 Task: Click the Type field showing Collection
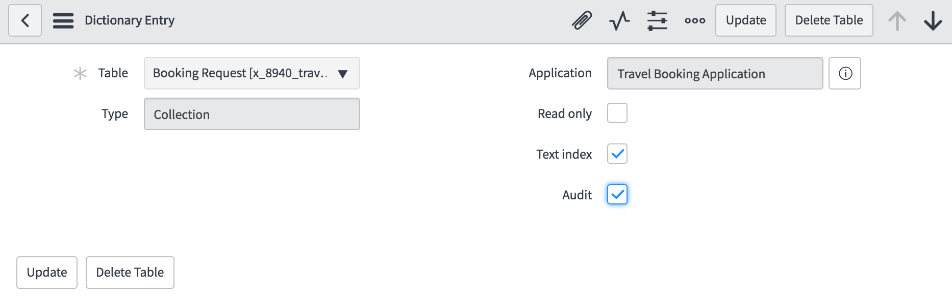pyautogui.click(x=252, y=114)
